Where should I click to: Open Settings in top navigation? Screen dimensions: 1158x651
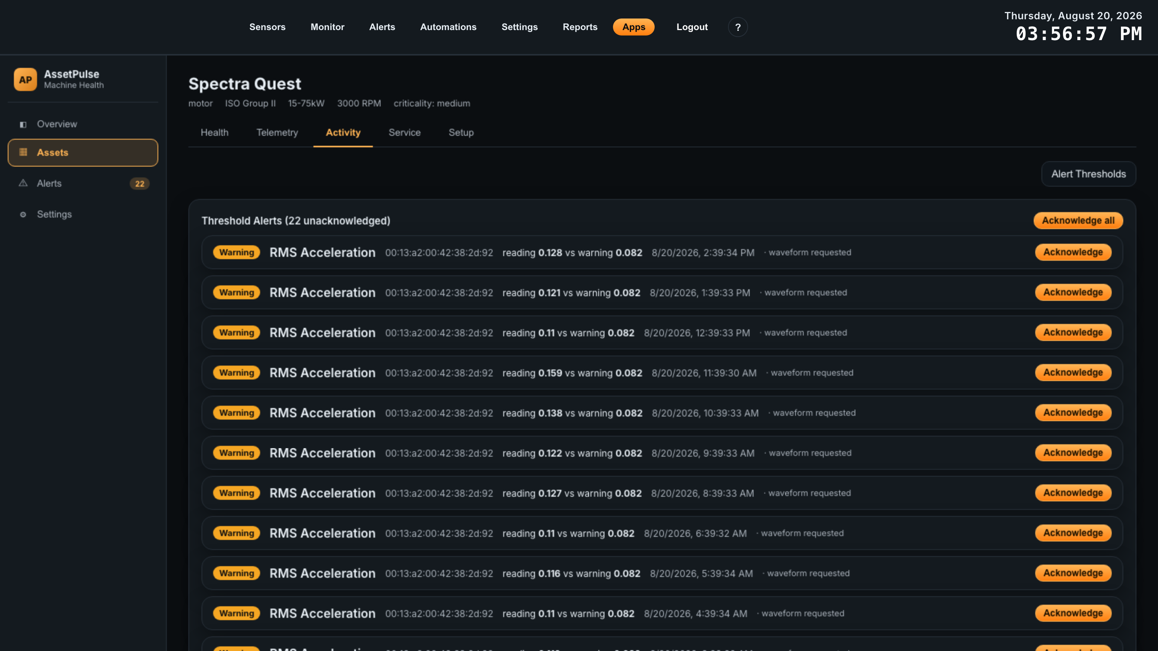coord(520,27)
